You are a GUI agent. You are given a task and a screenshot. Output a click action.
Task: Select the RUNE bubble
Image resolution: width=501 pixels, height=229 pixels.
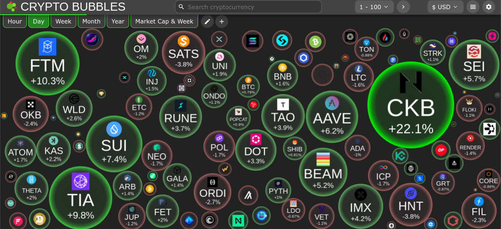pyautogui.click(x=180, y=117)
